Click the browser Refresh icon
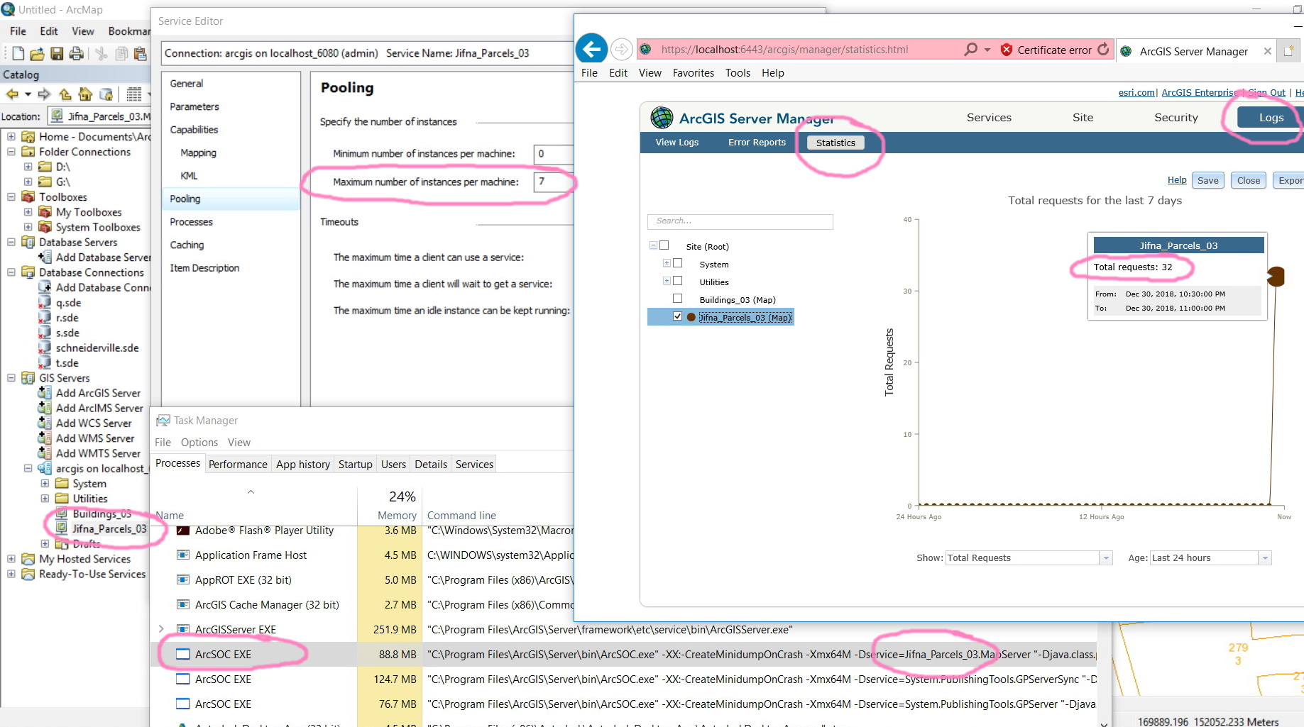The width and height of the screenshot is (1304, 727). click(1103, 50)
